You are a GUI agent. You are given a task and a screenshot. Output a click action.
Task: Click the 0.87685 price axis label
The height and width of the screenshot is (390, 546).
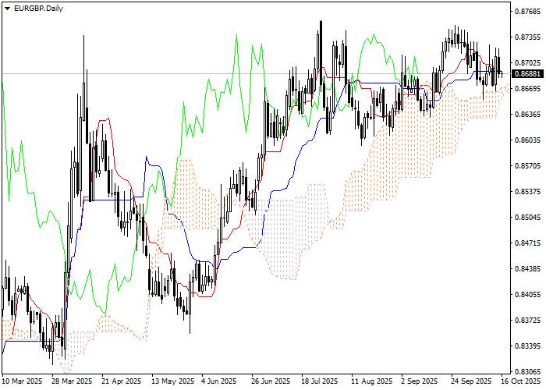click(527, 12)
